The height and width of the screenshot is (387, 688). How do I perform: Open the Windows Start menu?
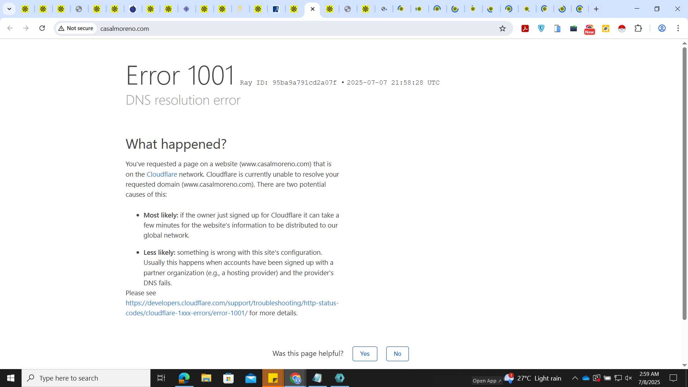tap(11, 378)
